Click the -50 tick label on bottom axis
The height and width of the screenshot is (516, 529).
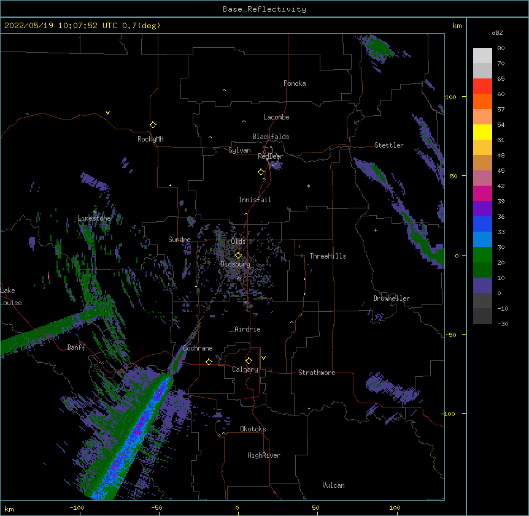[156, 507]
